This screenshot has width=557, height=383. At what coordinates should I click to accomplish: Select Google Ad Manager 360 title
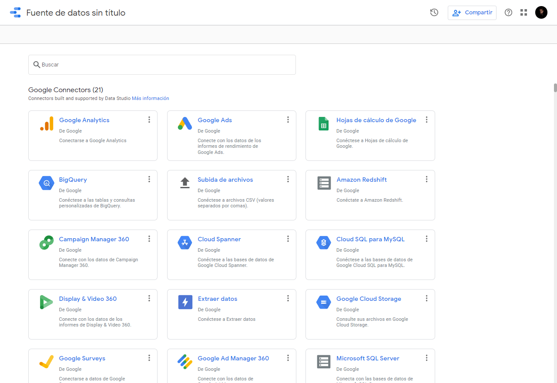(x=233, y=358)
